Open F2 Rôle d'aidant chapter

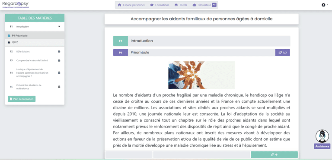click(35, 51)
